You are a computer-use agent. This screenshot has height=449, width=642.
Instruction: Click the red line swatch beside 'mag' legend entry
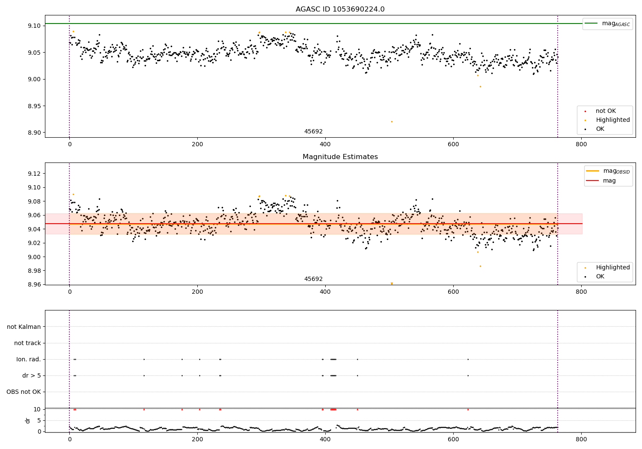coord(592,181)
